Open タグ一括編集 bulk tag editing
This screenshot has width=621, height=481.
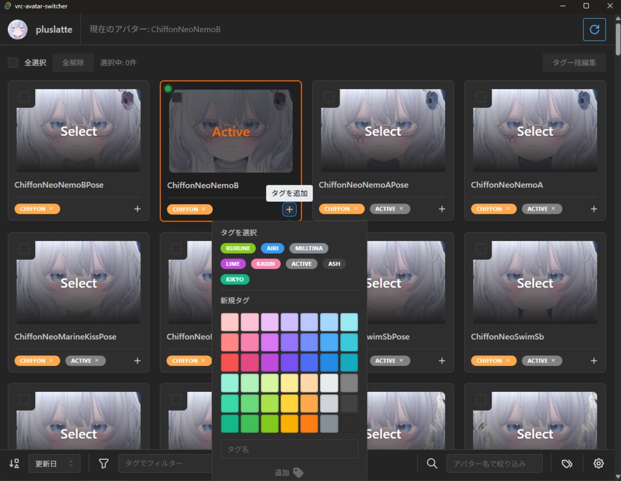point(574,62)
